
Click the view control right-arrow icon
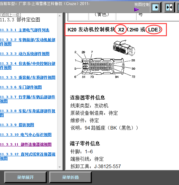[x=156, y=7]
